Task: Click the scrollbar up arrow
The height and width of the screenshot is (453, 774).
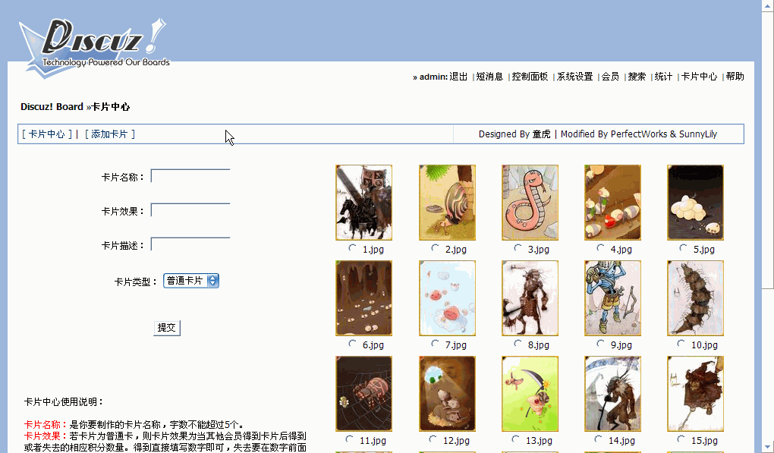Action: pos(768,6)
